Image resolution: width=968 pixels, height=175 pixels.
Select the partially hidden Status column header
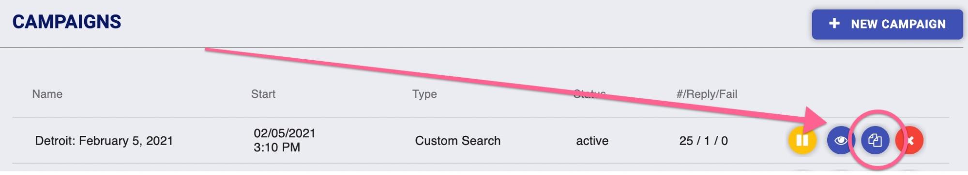pos(590,94)
